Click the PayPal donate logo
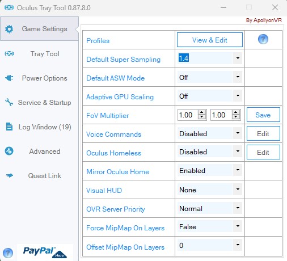The height and width of the screenshot is (261, 287). tap(45, 252)
